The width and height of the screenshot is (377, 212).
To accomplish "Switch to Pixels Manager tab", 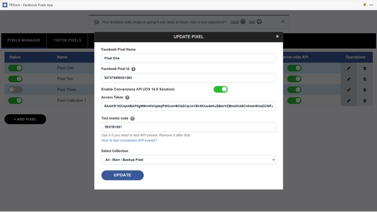I will (24, 40).
